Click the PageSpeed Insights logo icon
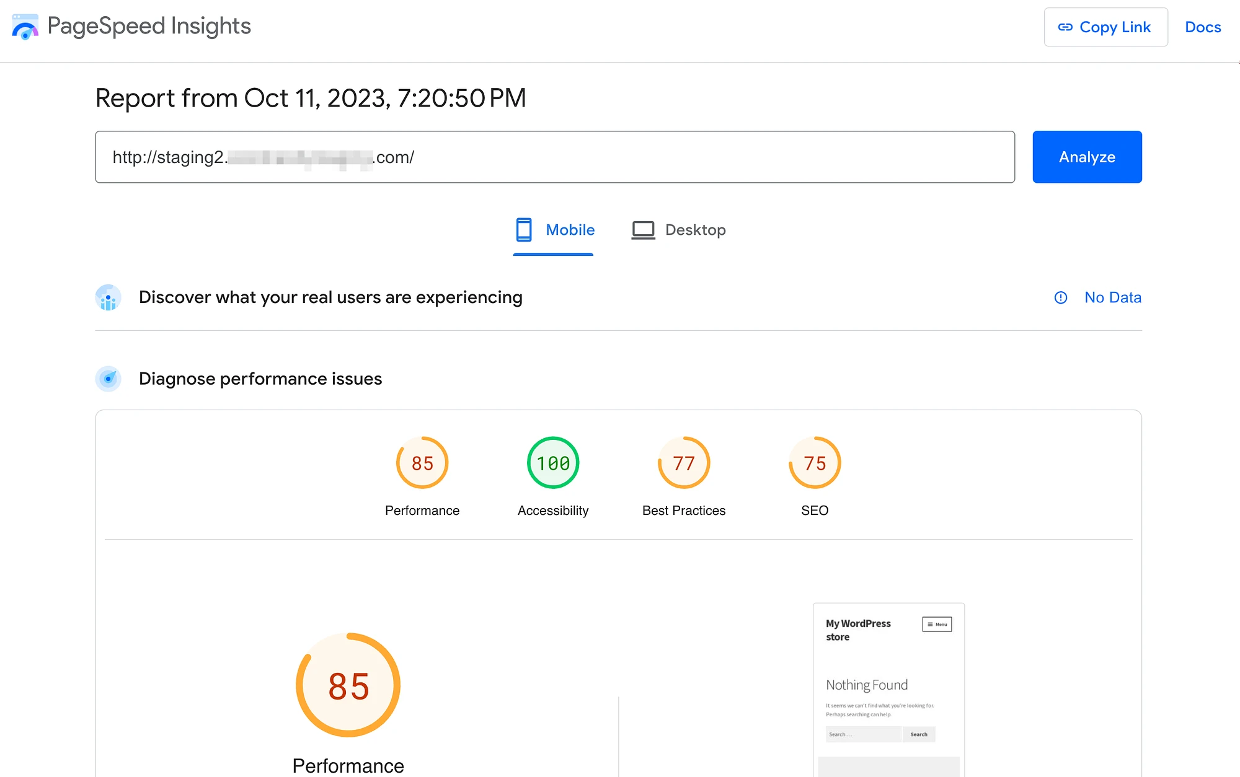1240x777 pixels. tap(24, 26)
